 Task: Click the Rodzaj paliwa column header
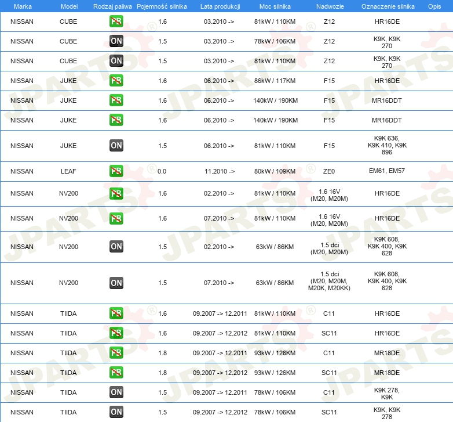[112, 6]
